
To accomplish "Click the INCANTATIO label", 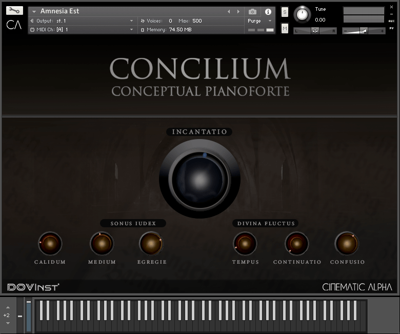I will (x=199, y=132).
